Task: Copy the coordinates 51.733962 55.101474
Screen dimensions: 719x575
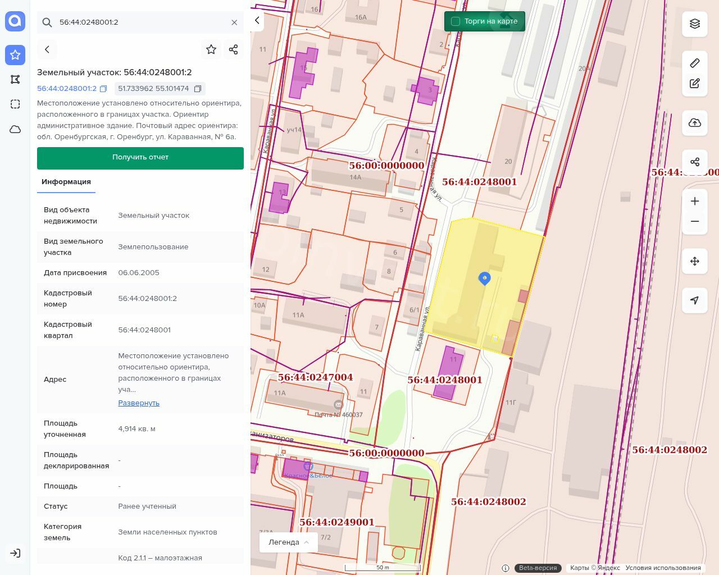Action: [x=198, y=89]
